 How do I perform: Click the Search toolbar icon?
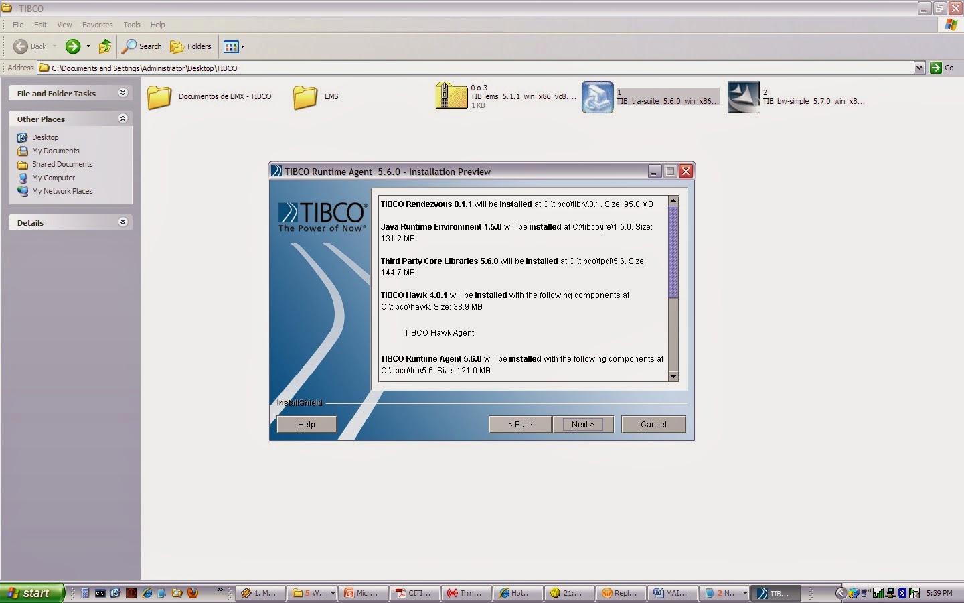[x=141, y=46]
